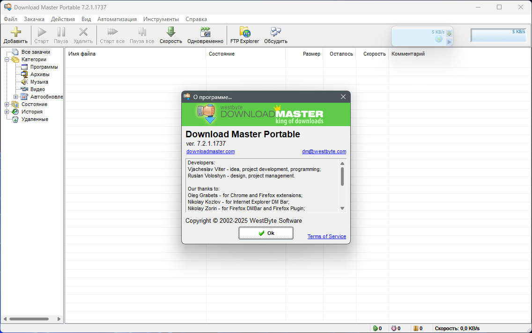Select the Категории folder in the tree

(x=34, y=59)
